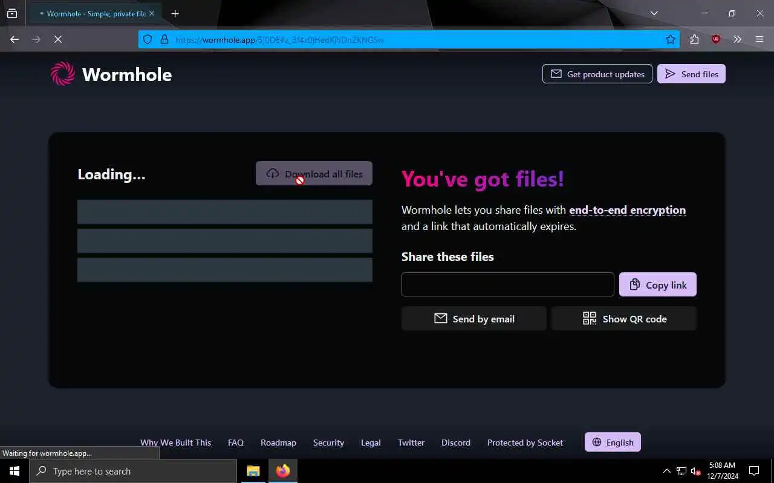Open a new tab with plus

click(x=175, y=13)
